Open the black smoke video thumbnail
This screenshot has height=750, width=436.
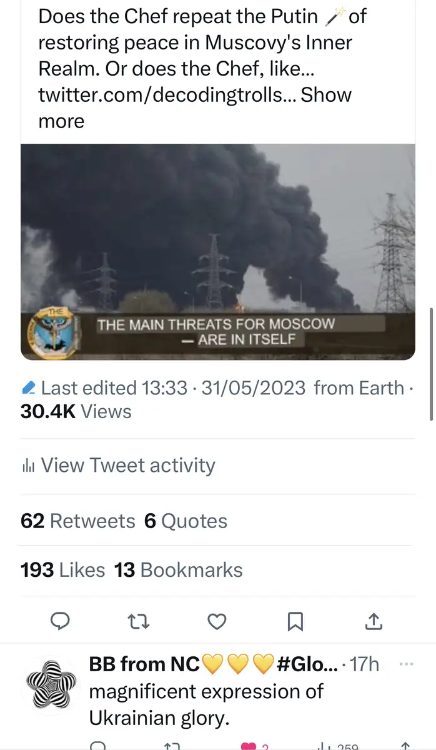(x=218, y=237)
